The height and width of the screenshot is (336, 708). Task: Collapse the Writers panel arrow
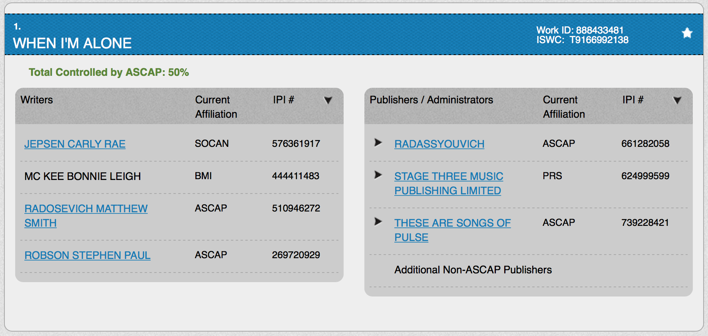click(328, 100)
